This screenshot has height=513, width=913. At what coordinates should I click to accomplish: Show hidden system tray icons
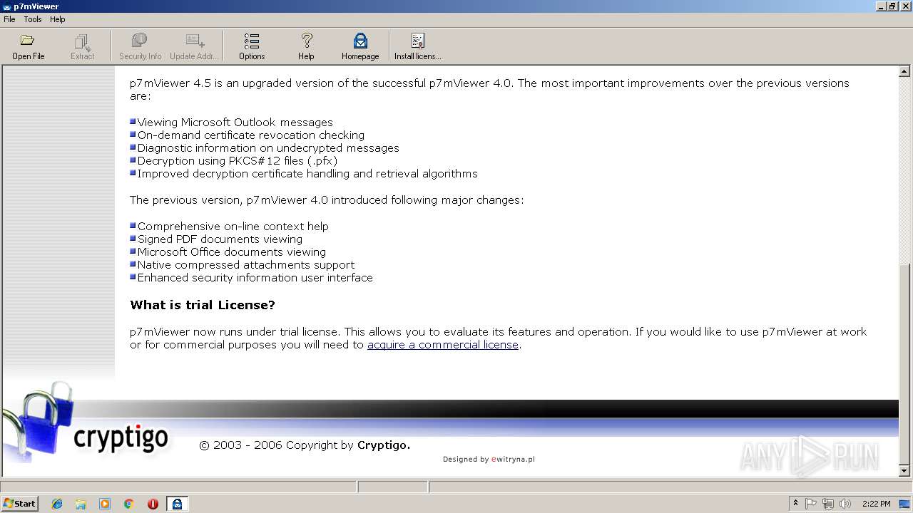pos(795,504)
